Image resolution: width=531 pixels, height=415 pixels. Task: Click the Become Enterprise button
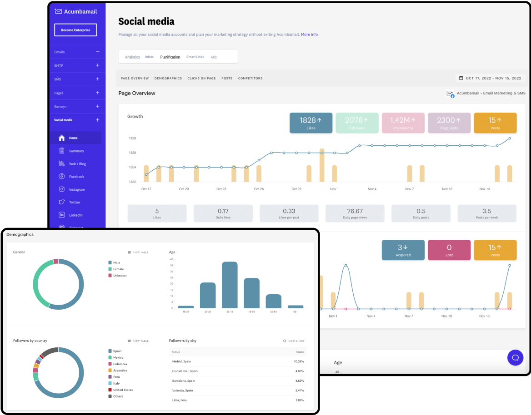pos(75,30)
